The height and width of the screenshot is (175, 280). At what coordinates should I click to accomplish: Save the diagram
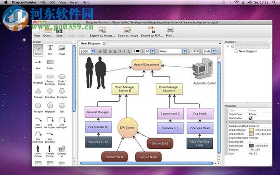[x=59, y=32]
